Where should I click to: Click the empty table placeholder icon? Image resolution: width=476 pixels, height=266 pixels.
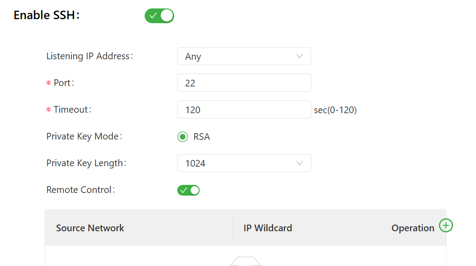tap(245, 261)
